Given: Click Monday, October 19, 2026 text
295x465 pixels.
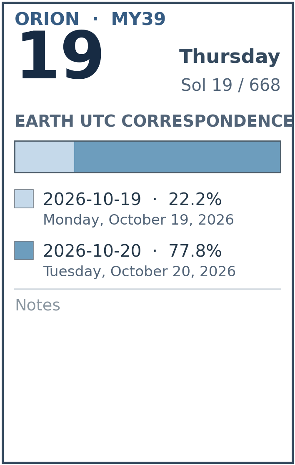Looking at the screenshot, I should pos(138,220).
